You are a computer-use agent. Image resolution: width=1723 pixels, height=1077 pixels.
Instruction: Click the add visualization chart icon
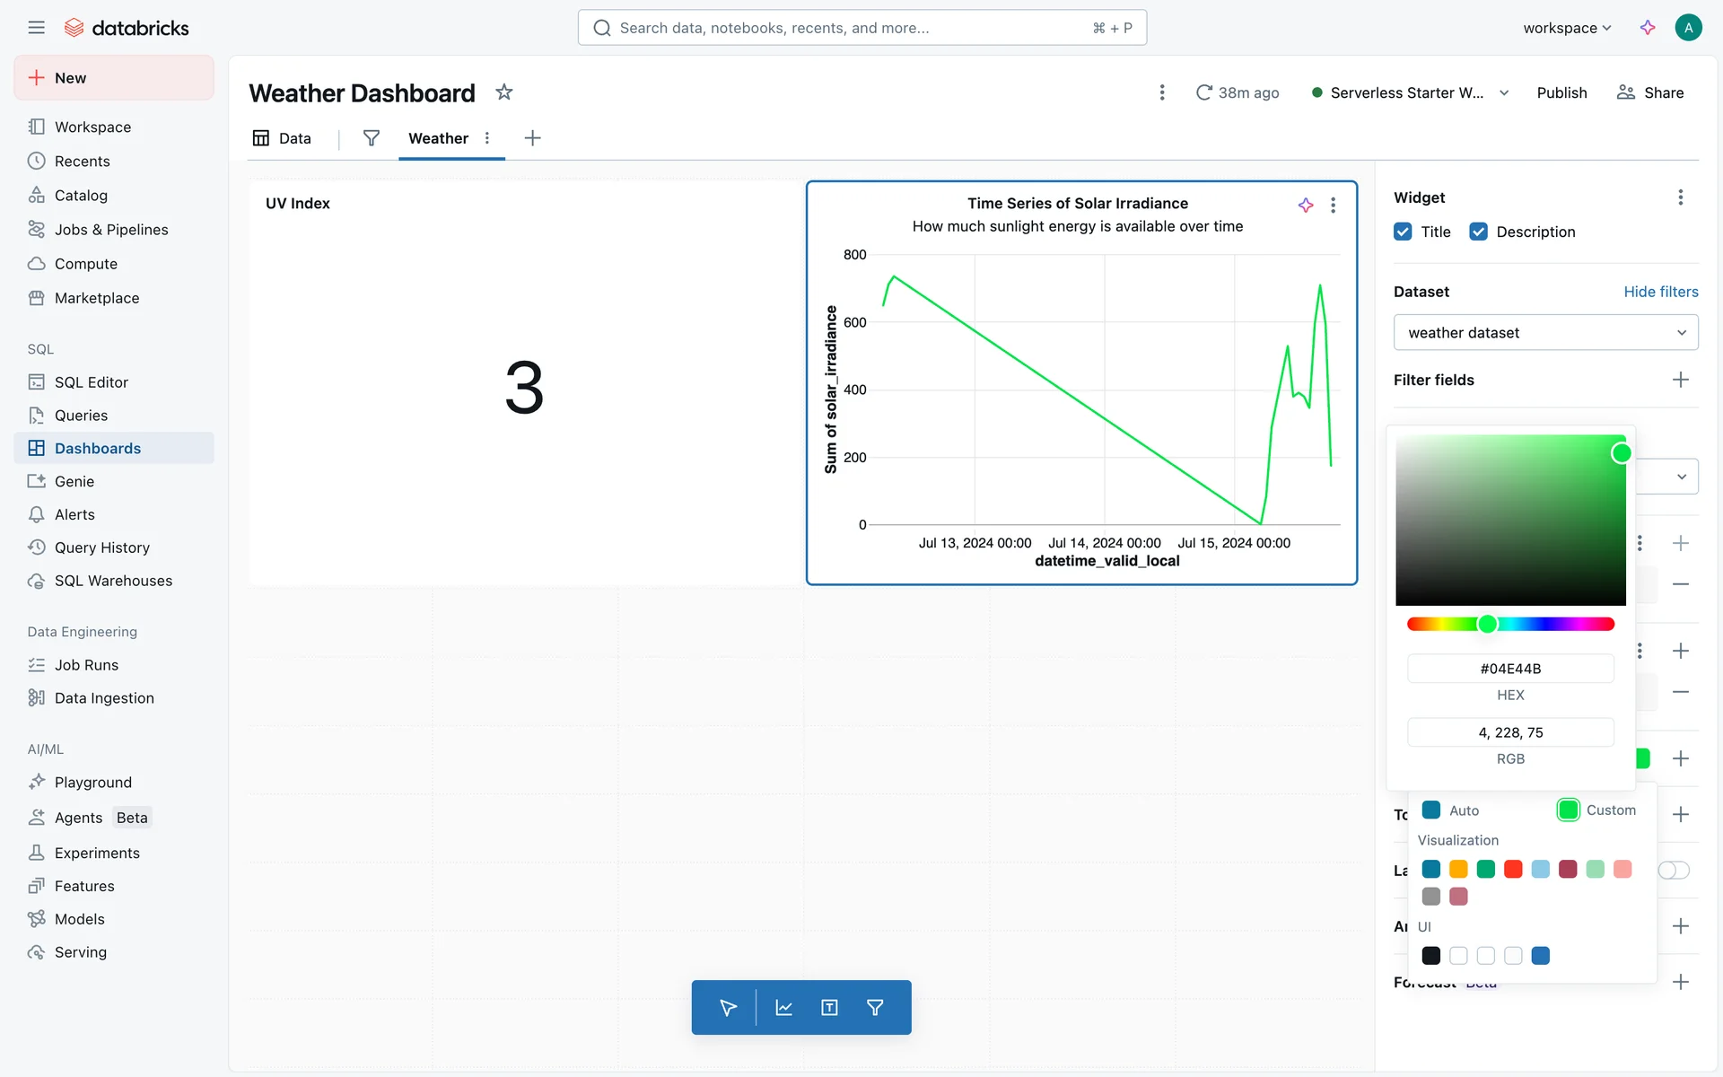[783, 1008]
